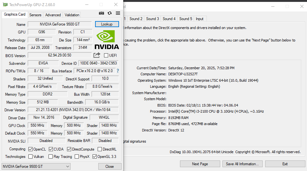307x171 pixels.
Task: Click the GPU-Z Close button
Action: pos(110,167)
